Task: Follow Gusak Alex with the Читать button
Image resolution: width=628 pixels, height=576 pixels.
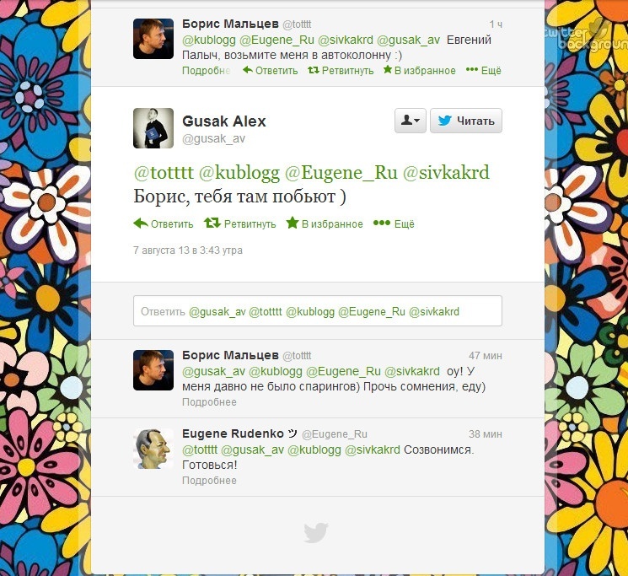Action: coord(466,120)
